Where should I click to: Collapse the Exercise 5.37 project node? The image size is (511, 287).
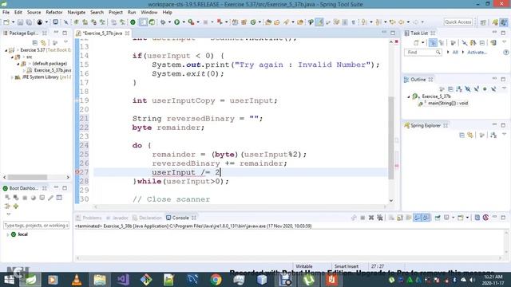point(6,50)
